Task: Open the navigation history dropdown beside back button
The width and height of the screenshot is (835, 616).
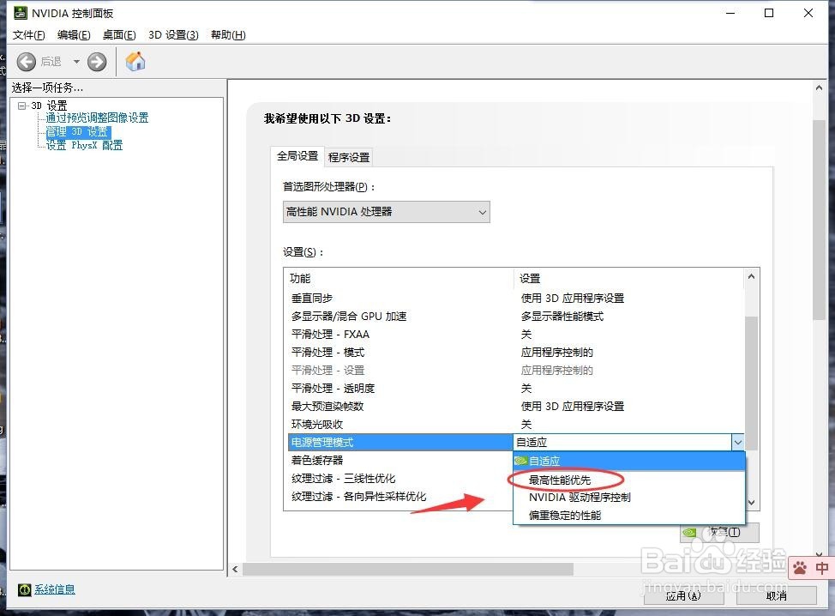Action: pos(76,61)
